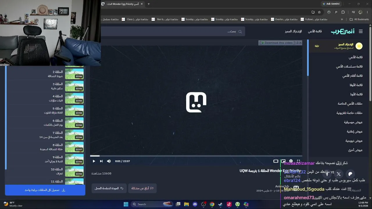This screenshot has width=372, height=209.
Task: Open the Ben Is... bookmark
Action: click(x=165, y=19)
